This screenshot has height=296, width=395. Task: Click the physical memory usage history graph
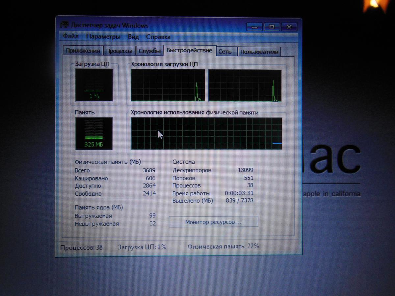pyautogui.click(x=206, y=134)
